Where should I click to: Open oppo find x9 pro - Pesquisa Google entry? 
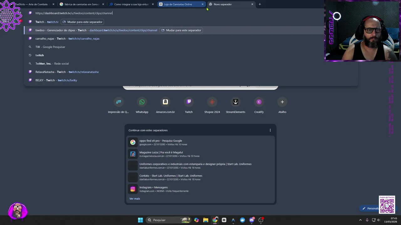[x=200, y=142]
